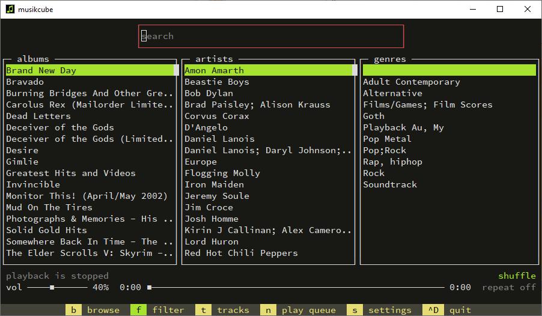Select album The Elder Scrolls V: Skyrim
This screenshot has height=316, width=542.
(90, 253)
